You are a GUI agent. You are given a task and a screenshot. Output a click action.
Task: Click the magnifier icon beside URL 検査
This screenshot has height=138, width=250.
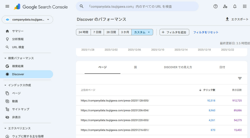click(x=7, y=47)
